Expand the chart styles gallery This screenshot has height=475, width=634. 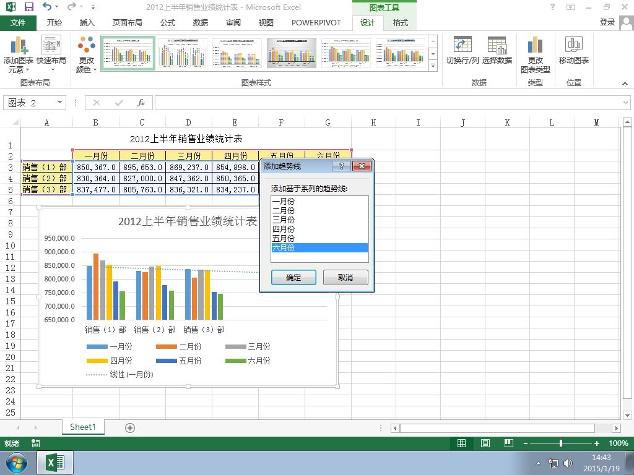click(x=433, y=66)
